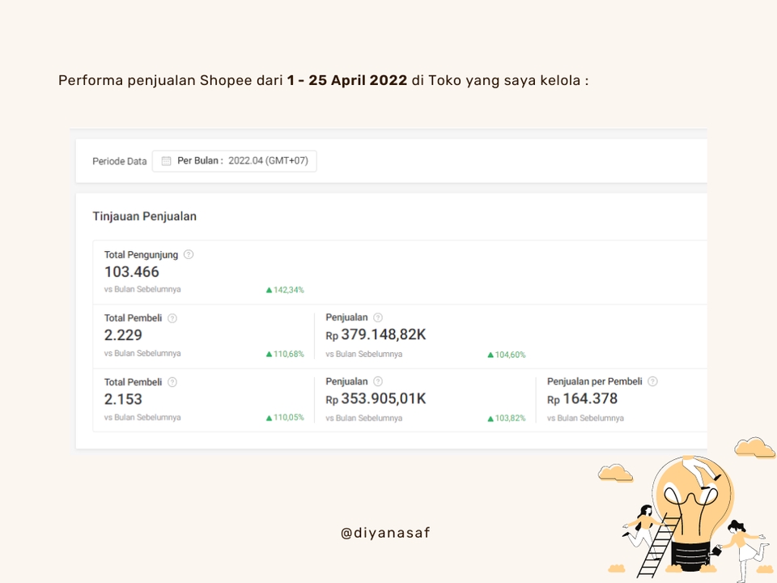Screen dimensions: 777x583
Task: Click help icon beside Total Pembeli 2.229
Action: (x=172, y=318)
